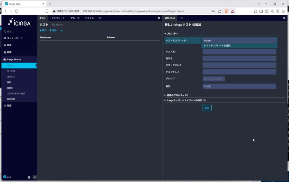Viewport: 289px width, 182px height.
Task: Open new browser tab
Action: point(50,4)
